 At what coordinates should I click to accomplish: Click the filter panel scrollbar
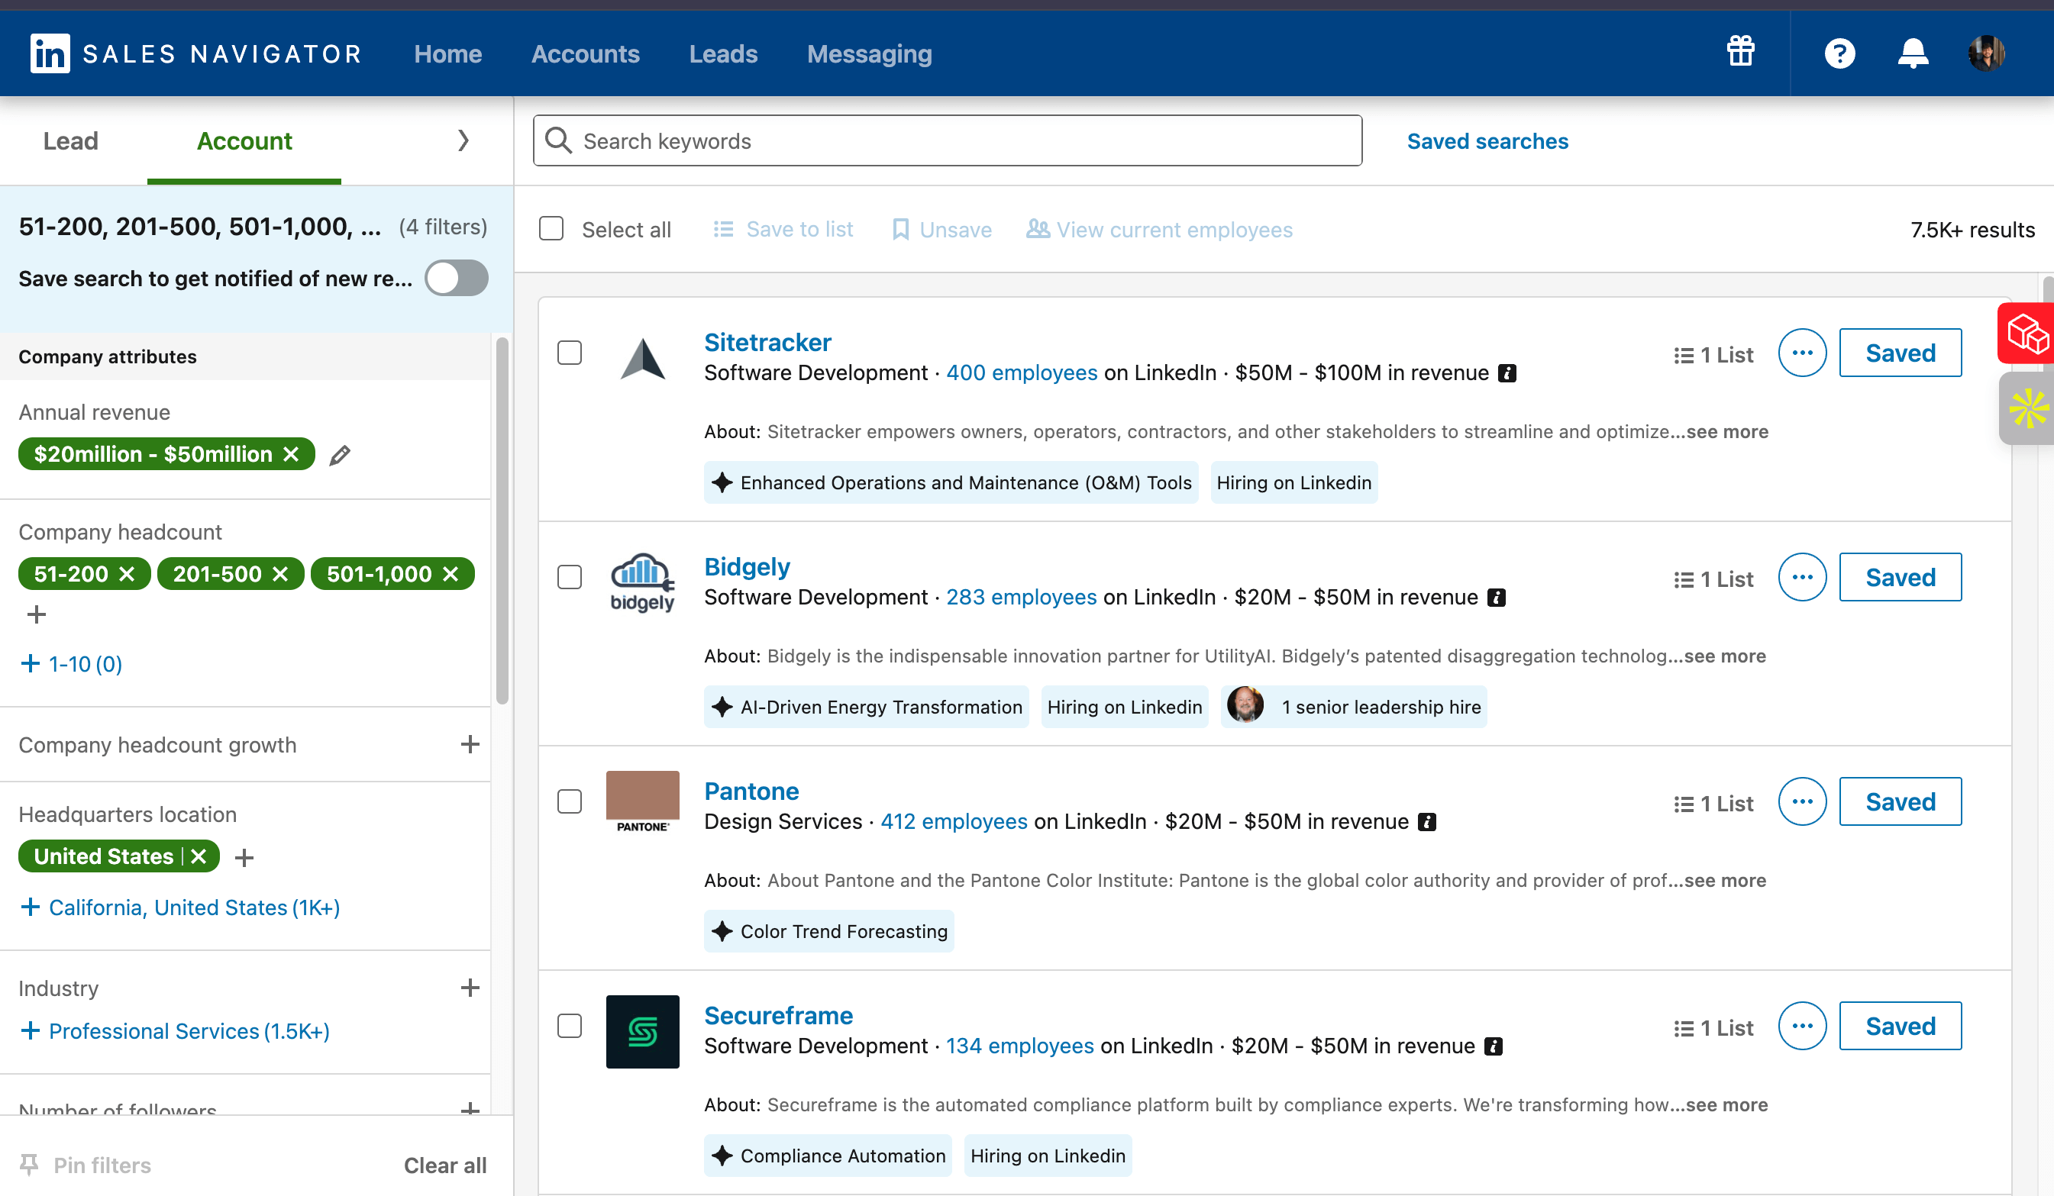click(x=502, y=521)
